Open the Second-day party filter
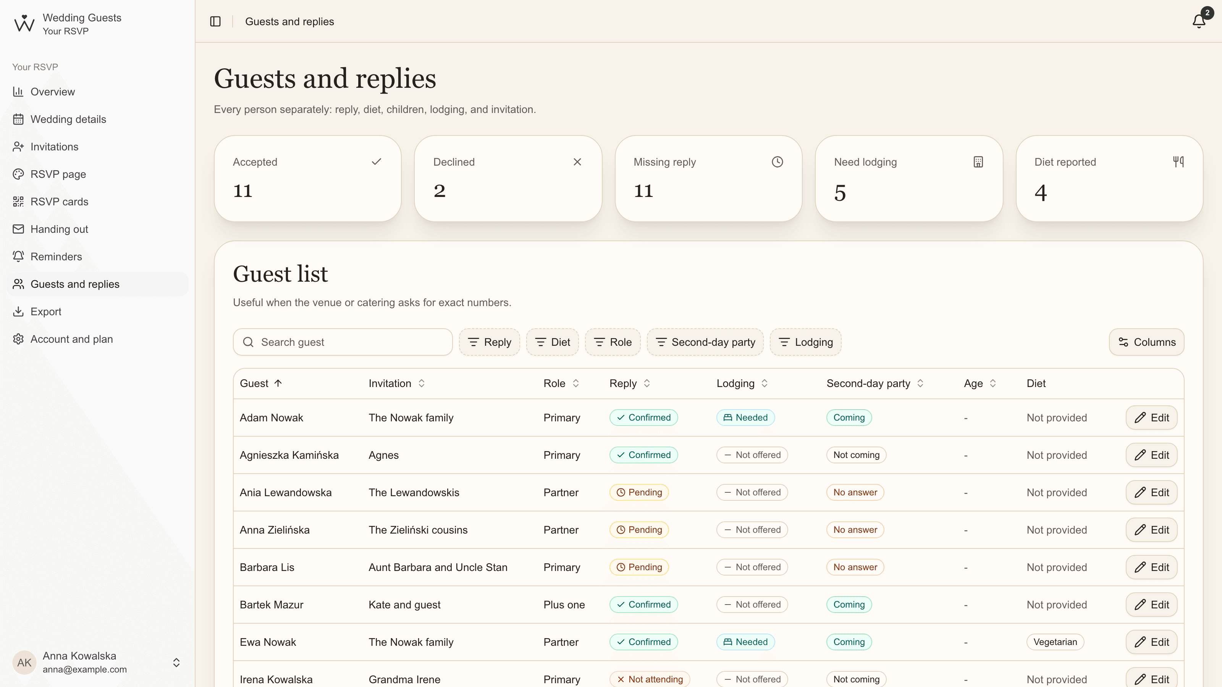Viewport: 1222px width, 687px height. tap(705, 342)
